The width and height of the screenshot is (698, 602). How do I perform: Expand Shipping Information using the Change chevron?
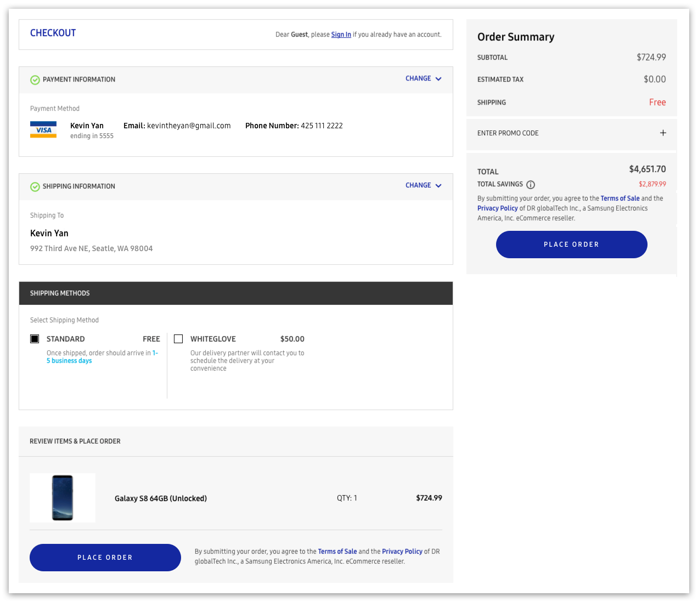tap(438, 186)
